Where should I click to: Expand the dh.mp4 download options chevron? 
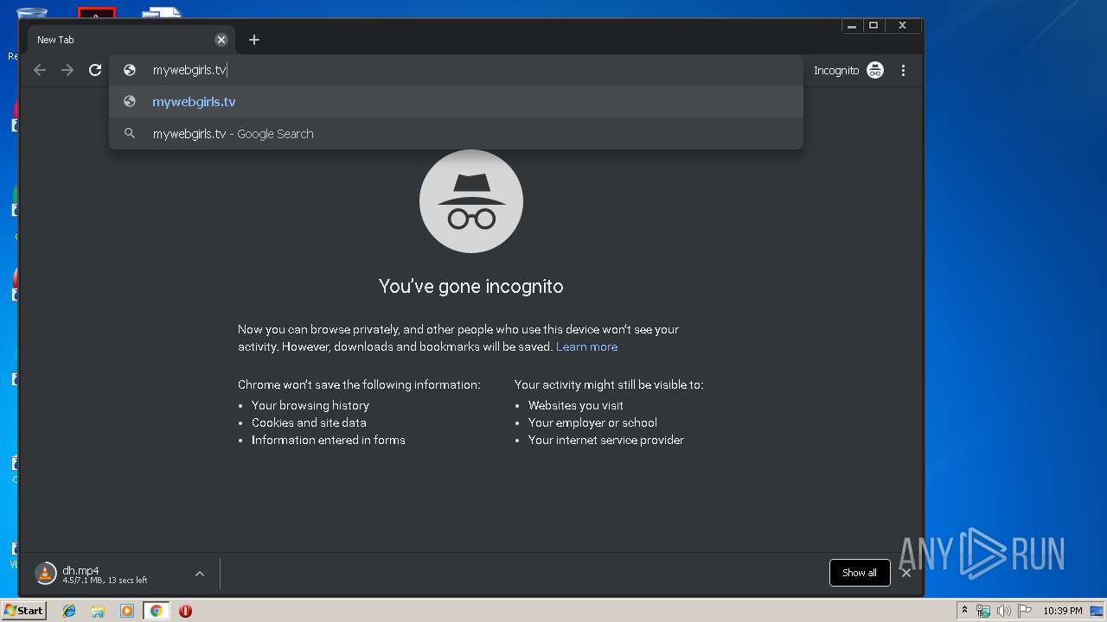200,574
